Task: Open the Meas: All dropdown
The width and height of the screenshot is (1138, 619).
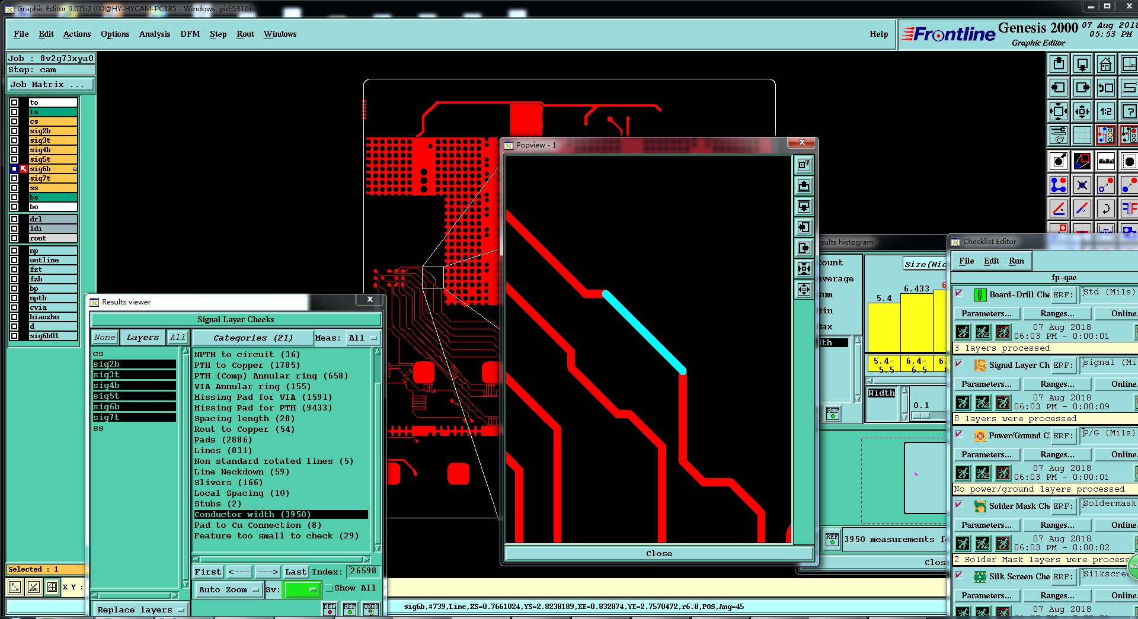Action: (x=363, y=338)
